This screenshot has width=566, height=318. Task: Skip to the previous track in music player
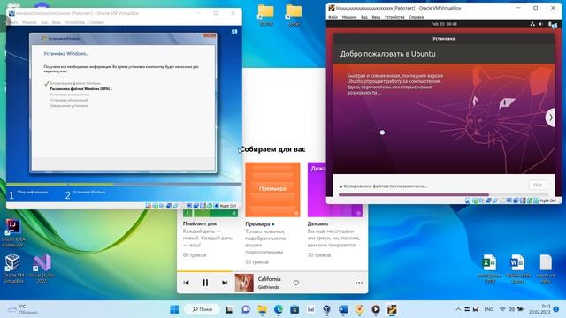tap(186, 283)
